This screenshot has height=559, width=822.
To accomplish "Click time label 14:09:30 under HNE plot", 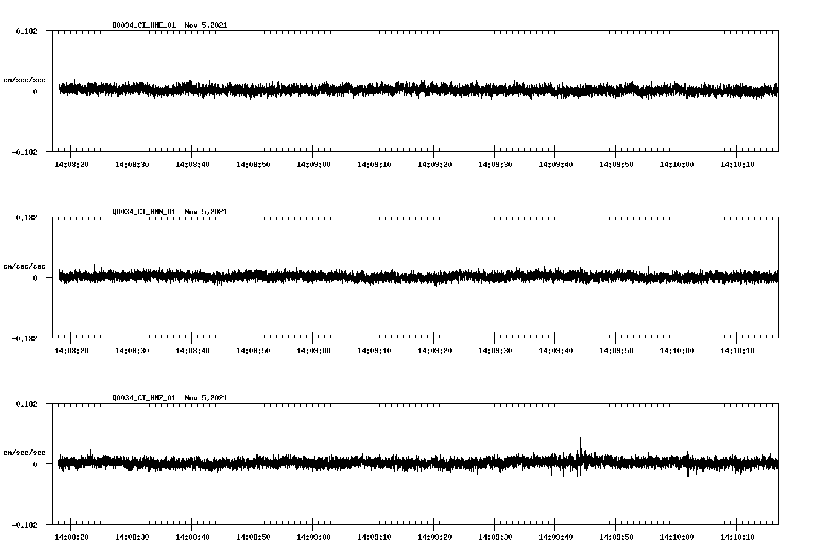I will 495,164.
